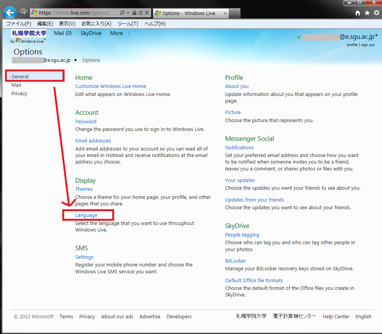382x334 pixels.
Task: Click English language footer link
Action: [x=363, y=316]
